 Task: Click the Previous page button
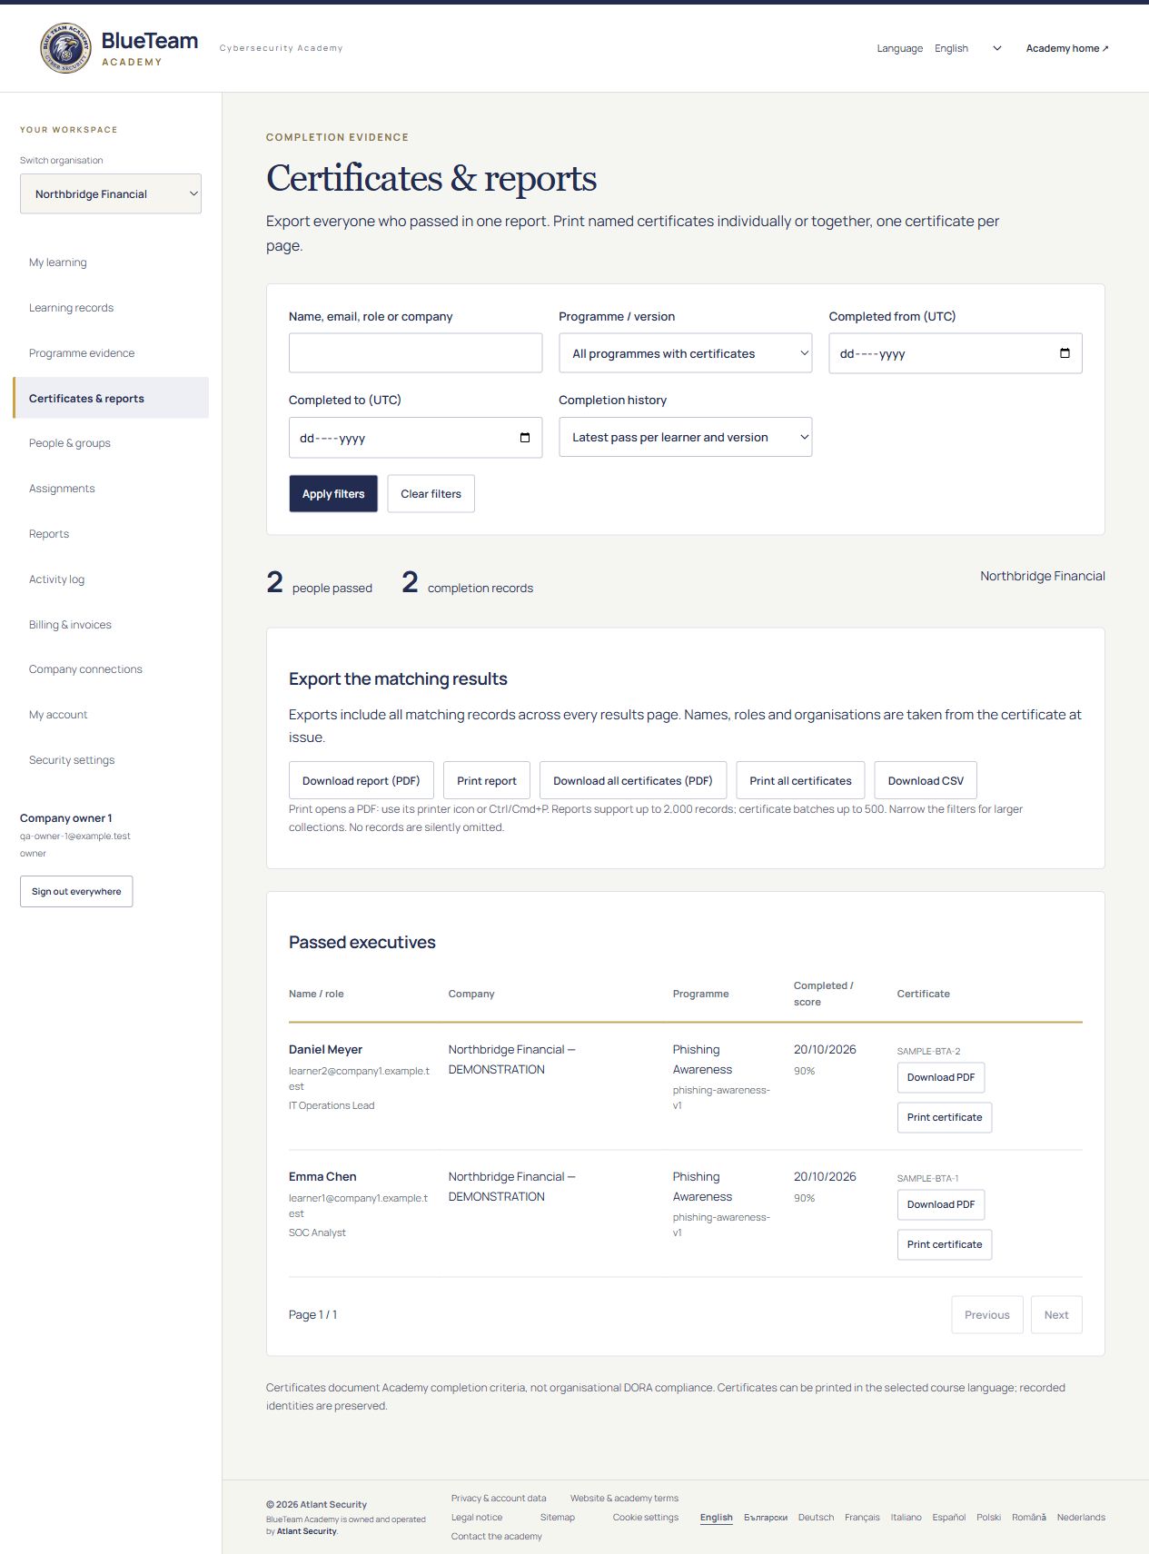[x=987, y=1314]
